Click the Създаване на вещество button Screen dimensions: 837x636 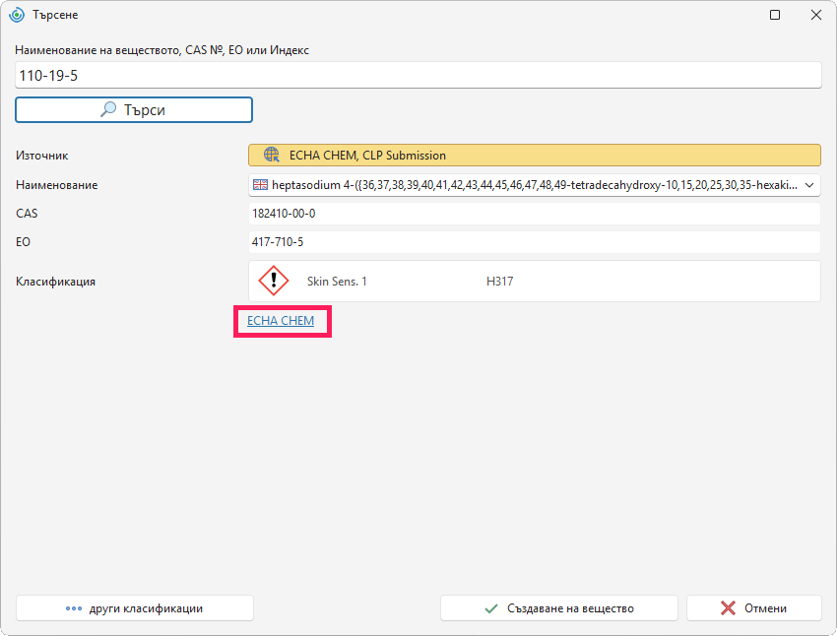(559, 608)
